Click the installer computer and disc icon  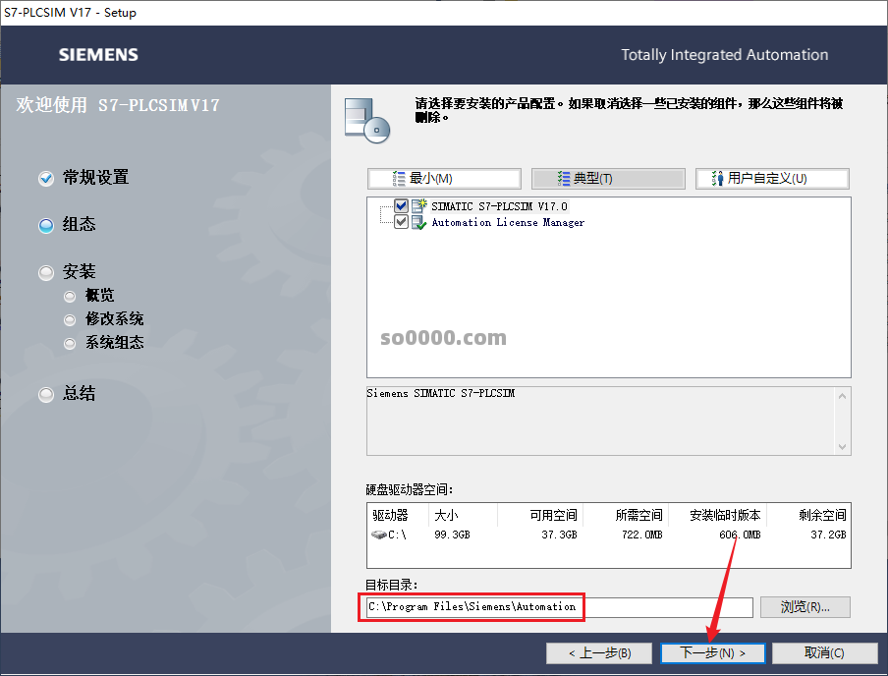tap(367, 120)
